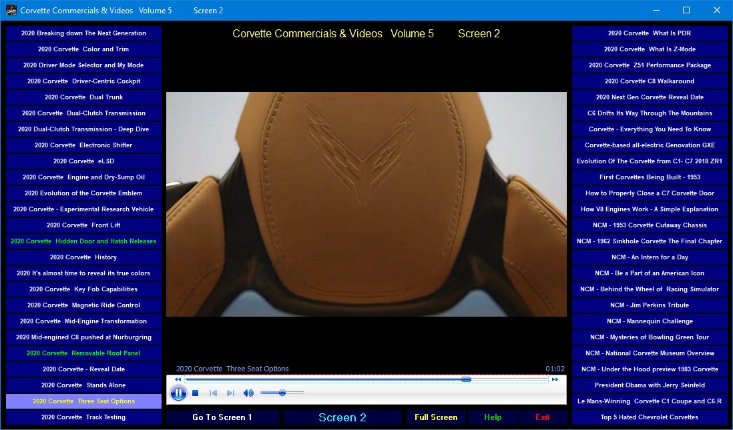Open 2020 Corvette Engine and Dry-Sump Oil
The height and width of the screenshot is (430, 733).
(x=83, y=177)
